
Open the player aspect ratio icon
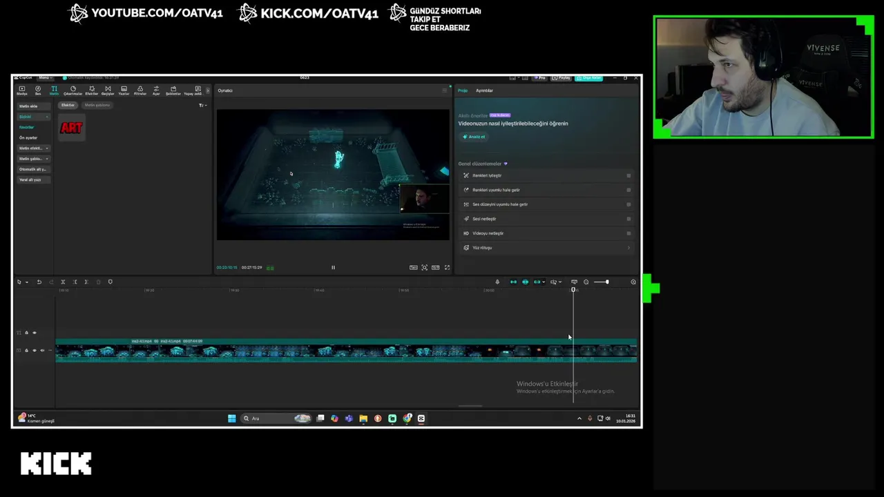[435, 268]
